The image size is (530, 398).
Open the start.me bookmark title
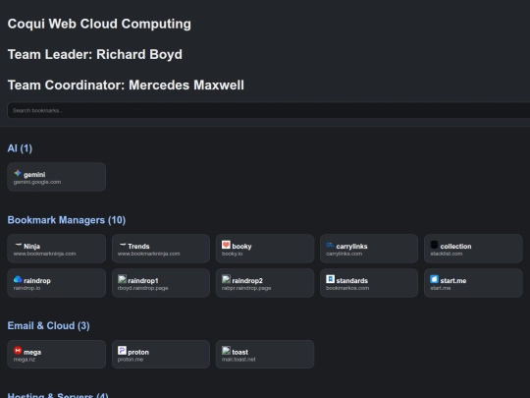point(453,281)
